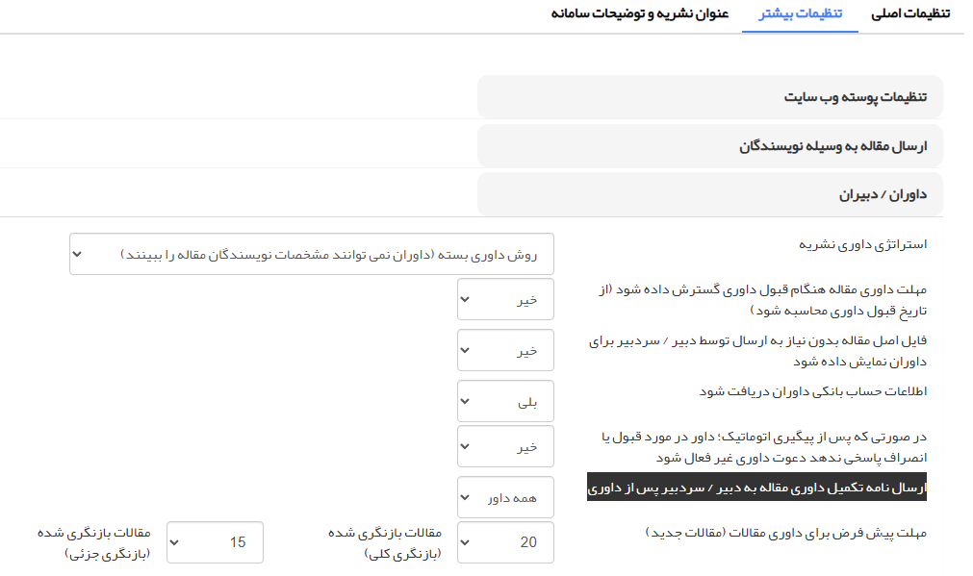Image resolution: width=973 pixels, height=576 pixels.
Task: Open the دعوت داوری غیر فعال شود dropdown
Action: coord(505,446)
